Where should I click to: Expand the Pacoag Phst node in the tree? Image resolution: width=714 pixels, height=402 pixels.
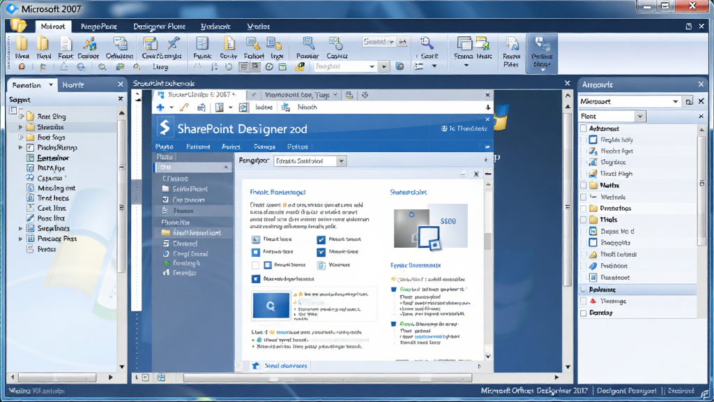click(x=20, y=239)
